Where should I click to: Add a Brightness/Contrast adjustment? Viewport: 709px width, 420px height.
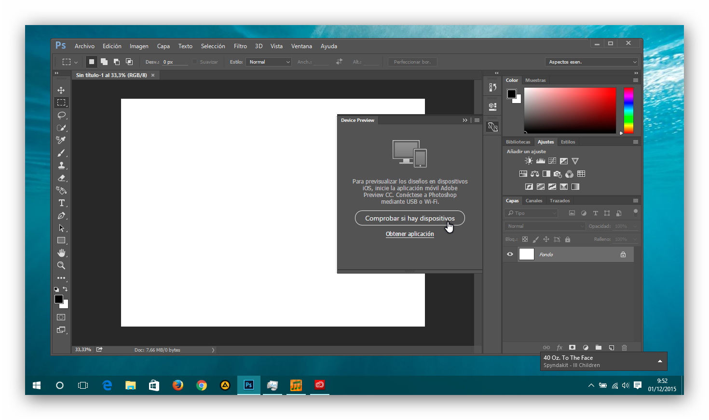point(529,161)
